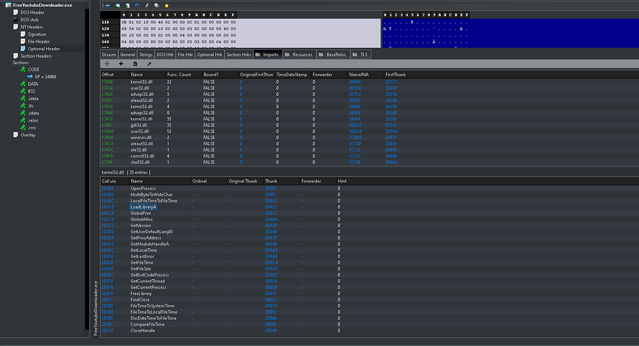
Task: Click the copy-pages toolbar icon
Action: (157, 6)
